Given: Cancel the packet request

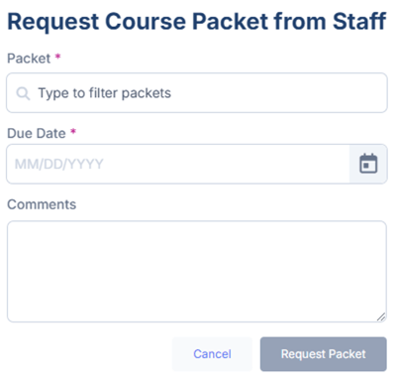Looking at the screenshot, I should [212, 354].
